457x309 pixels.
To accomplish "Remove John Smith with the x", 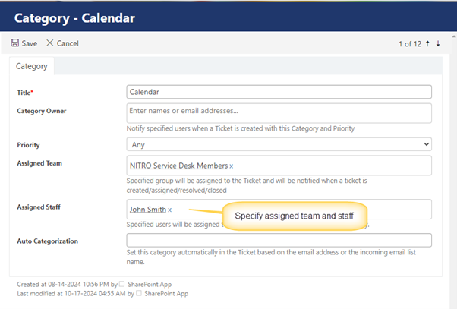I will click(x=169, y=210).
